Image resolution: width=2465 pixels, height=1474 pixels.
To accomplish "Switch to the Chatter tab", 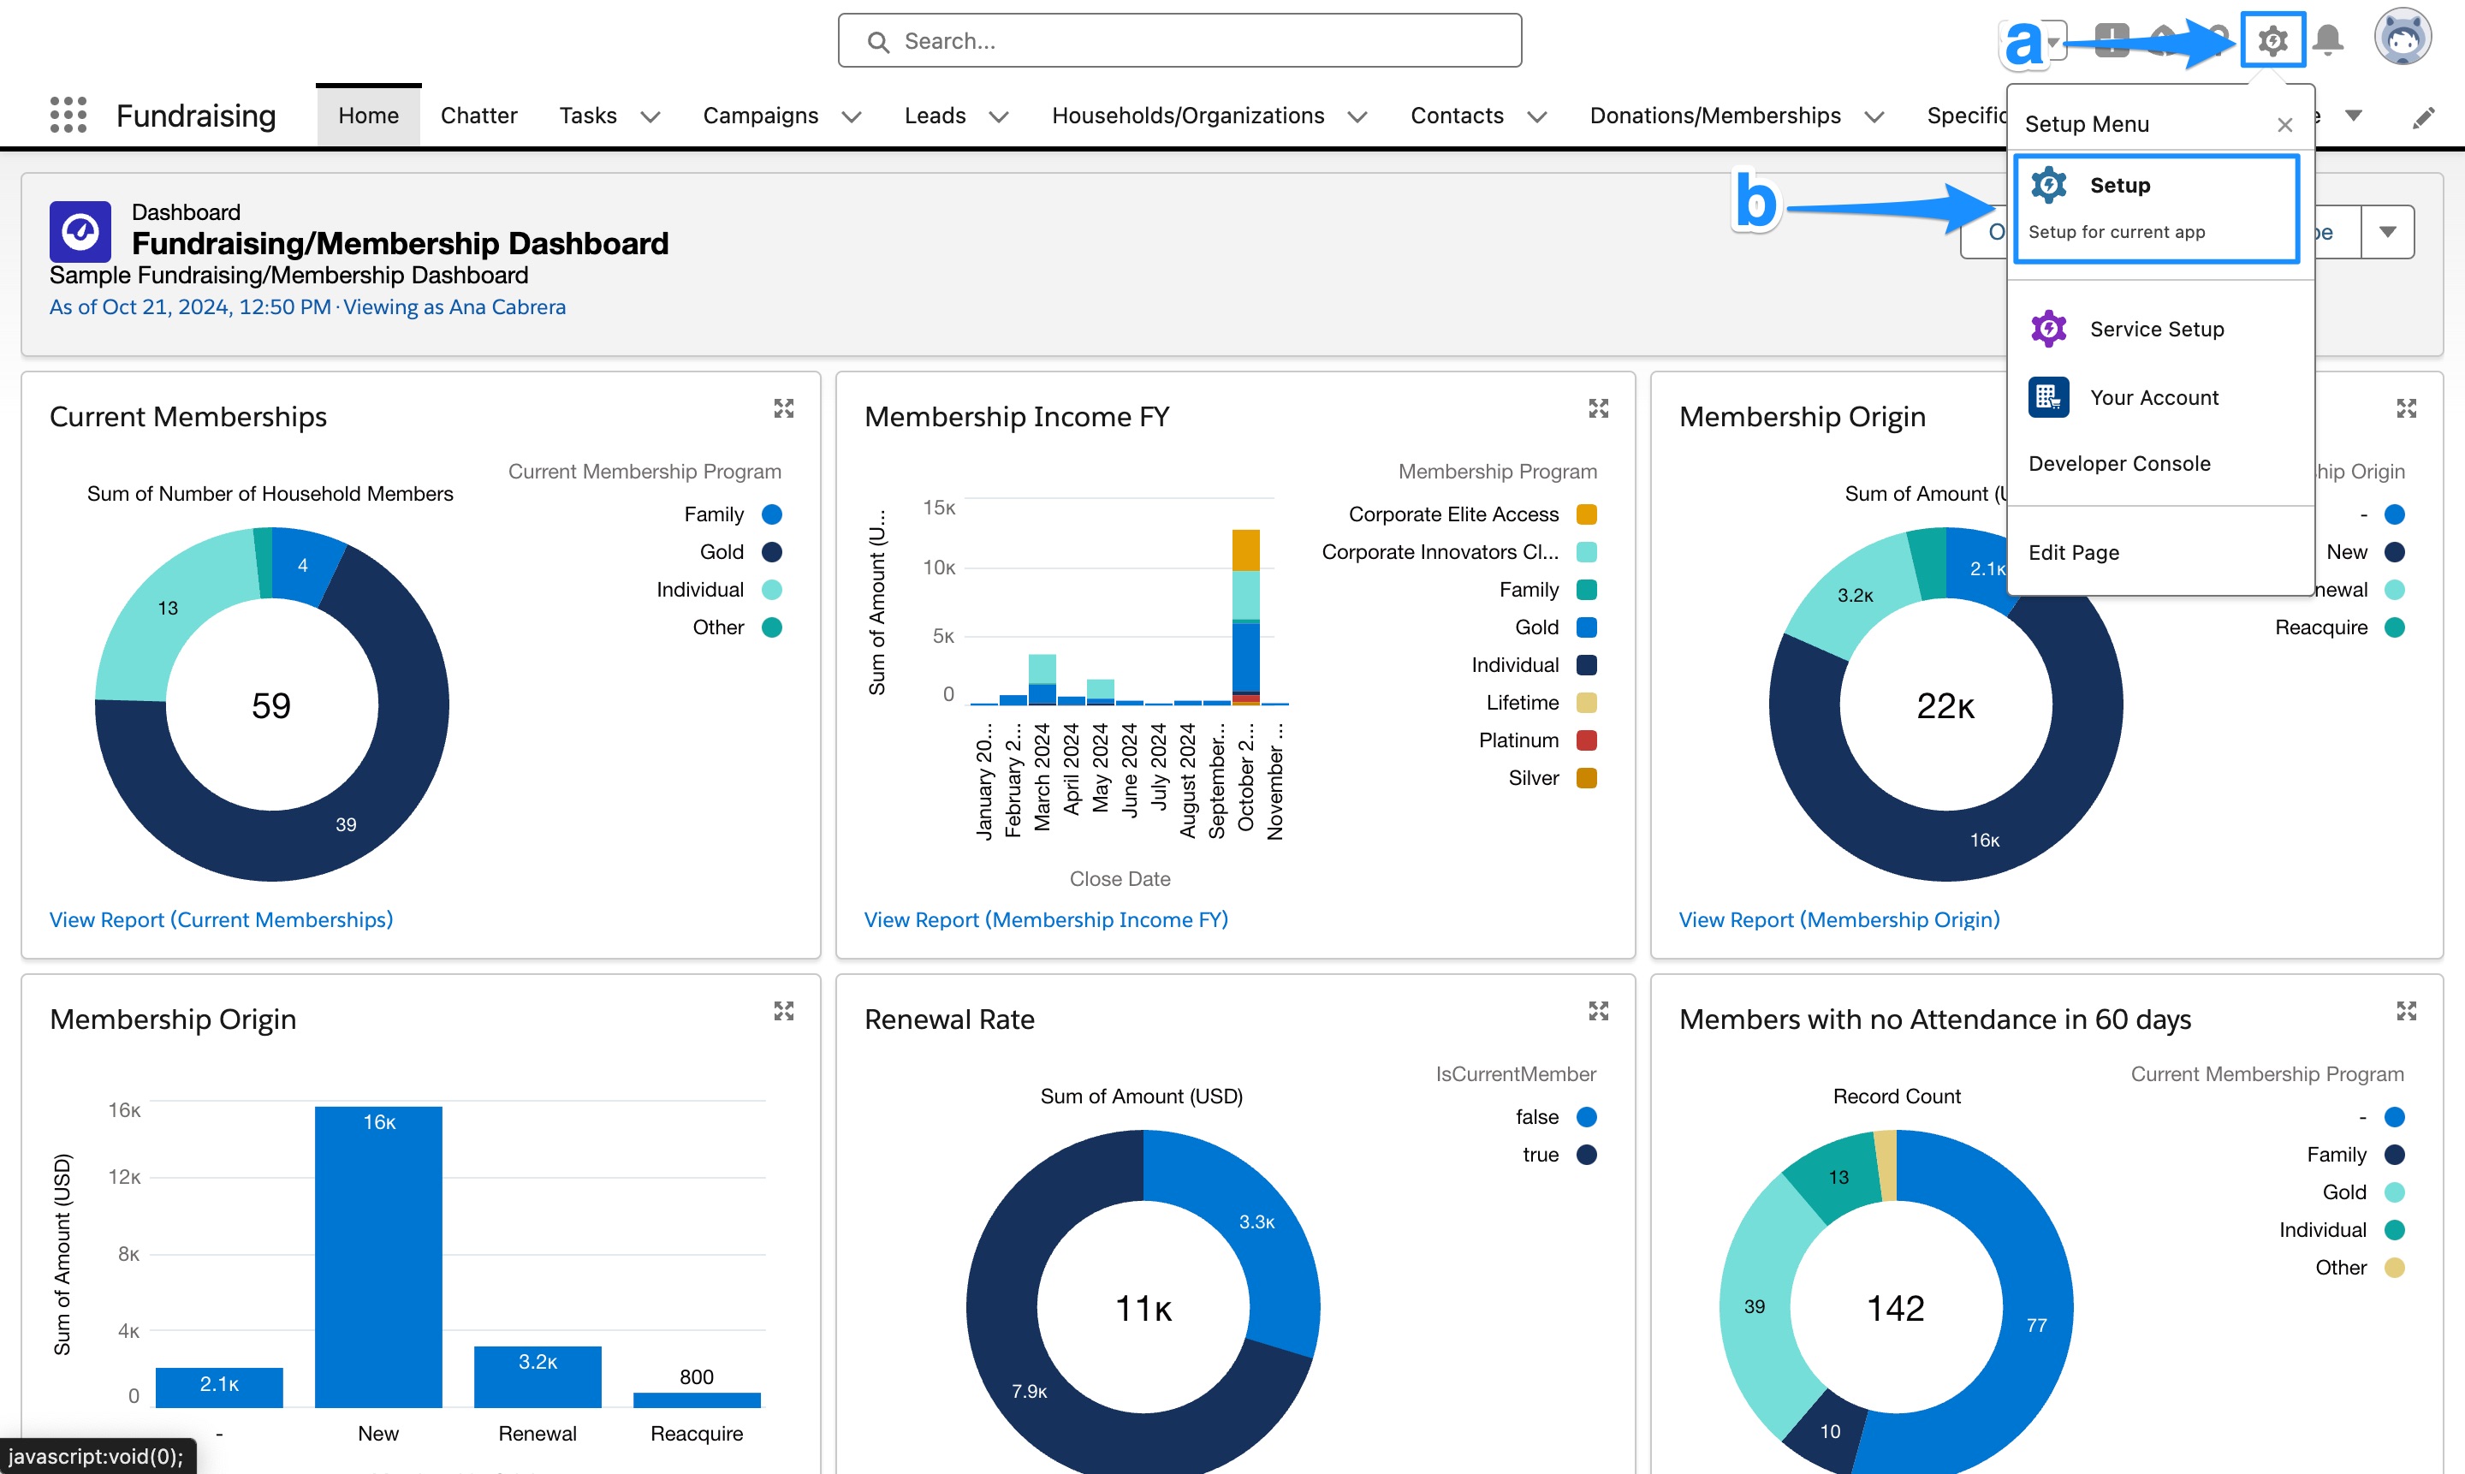I will (478, 114).
